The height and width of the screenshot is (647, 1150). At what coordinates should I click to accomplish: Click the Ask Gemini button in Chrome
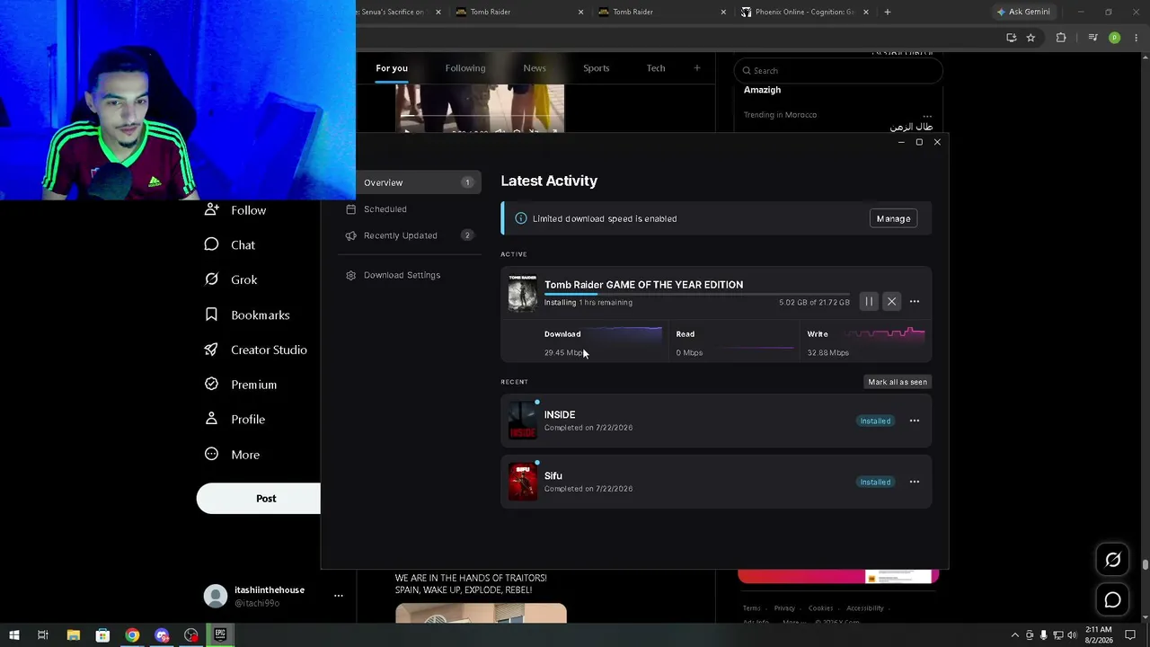pos(1022,12)
